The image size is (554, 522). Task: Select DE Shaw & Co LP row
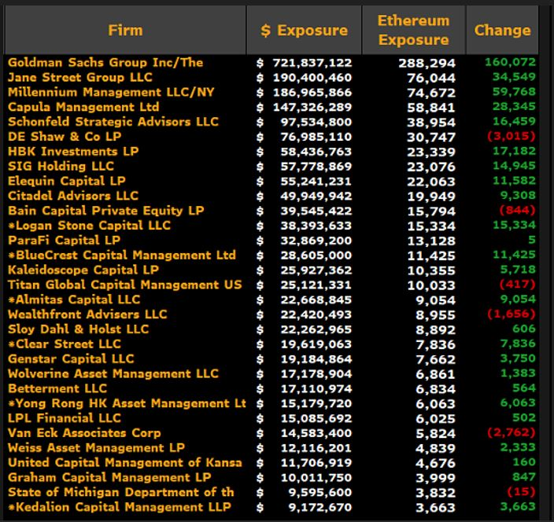[x=65, y=136]
